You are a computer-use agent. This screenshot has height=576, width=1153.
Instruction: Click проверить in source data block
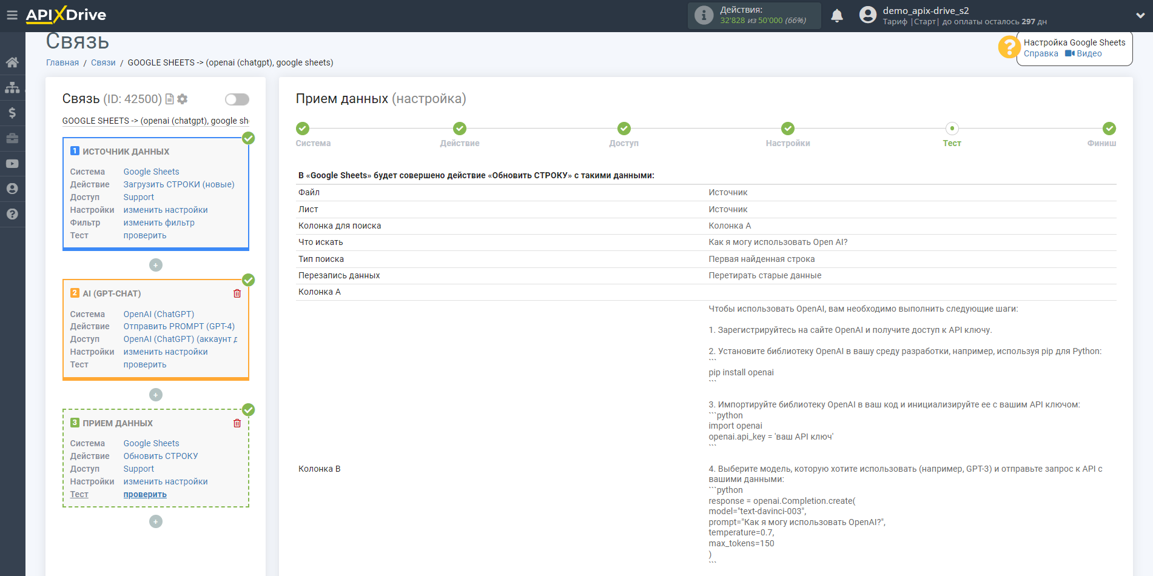click(145, 235)
